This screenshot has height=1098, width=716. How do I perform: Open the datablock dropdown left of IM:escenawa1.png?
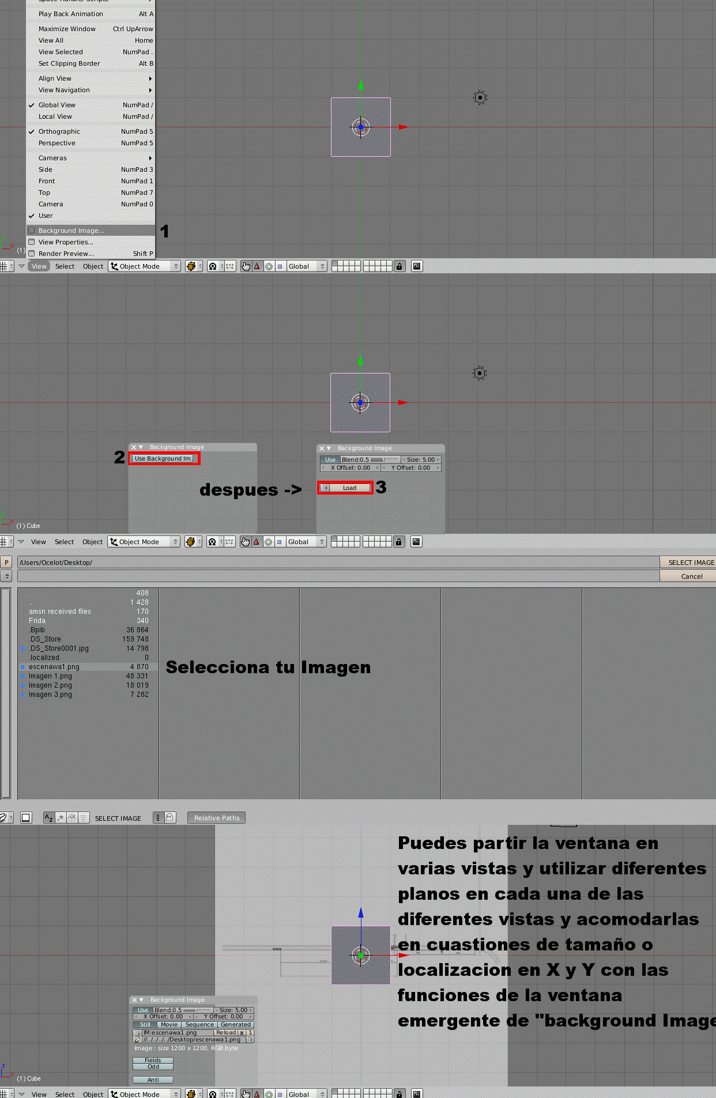[x=137, y=1033]
